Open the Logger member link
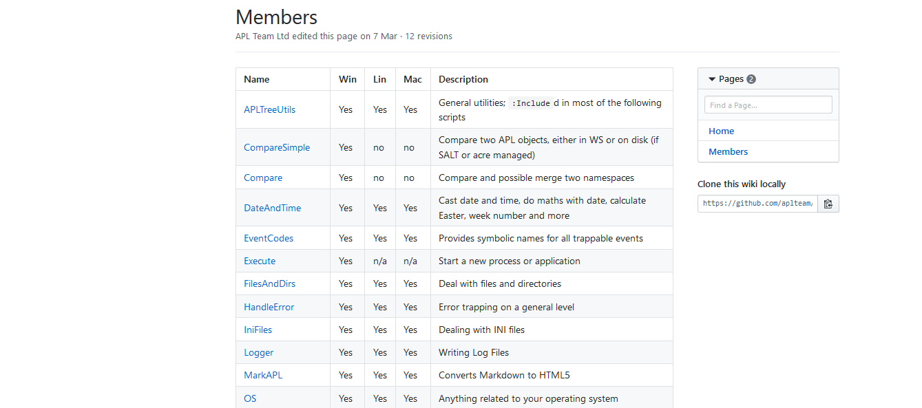 click(x=259, y=352)
